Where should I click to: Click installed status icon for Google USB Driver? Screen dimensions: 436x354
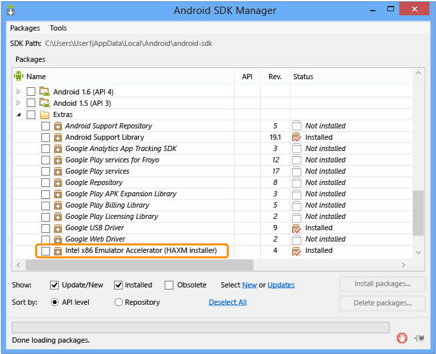[297, 228]
